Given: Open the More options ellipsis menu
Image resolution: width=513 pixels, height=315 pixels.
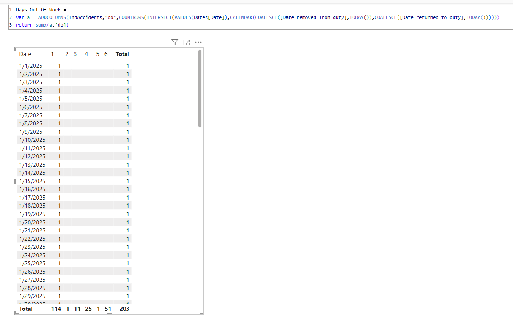Looking at the screenshot, I should (198, 42).
